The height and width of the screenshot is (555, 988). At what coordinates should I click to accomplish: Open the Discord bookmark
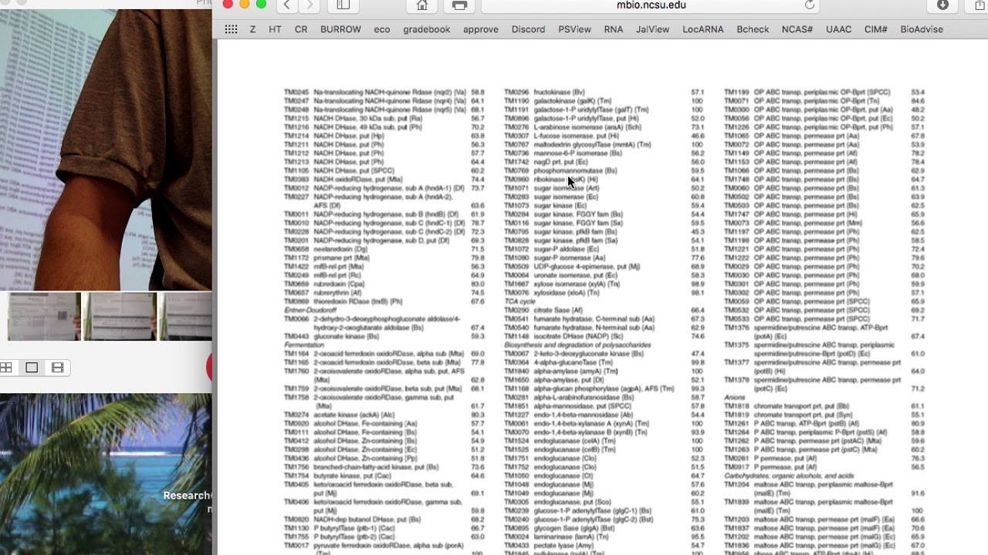(x=528, y=29)
